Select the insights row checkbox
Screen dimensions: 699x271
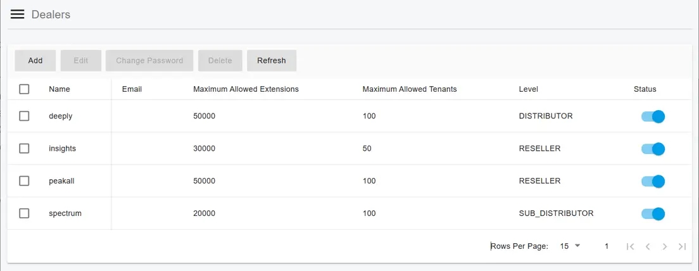pos(24,148)
